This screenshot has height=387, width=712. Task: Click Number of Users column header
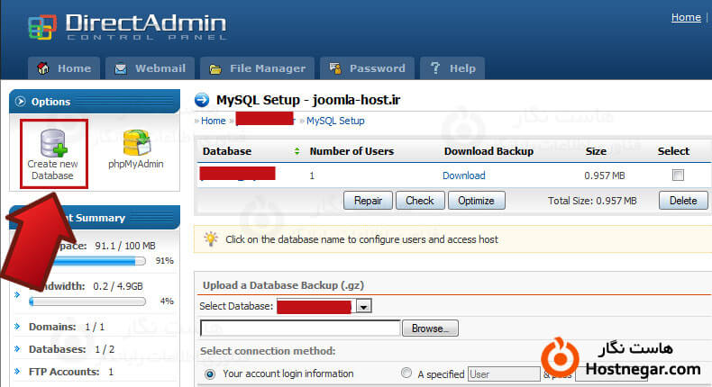[x=351, y=151]
